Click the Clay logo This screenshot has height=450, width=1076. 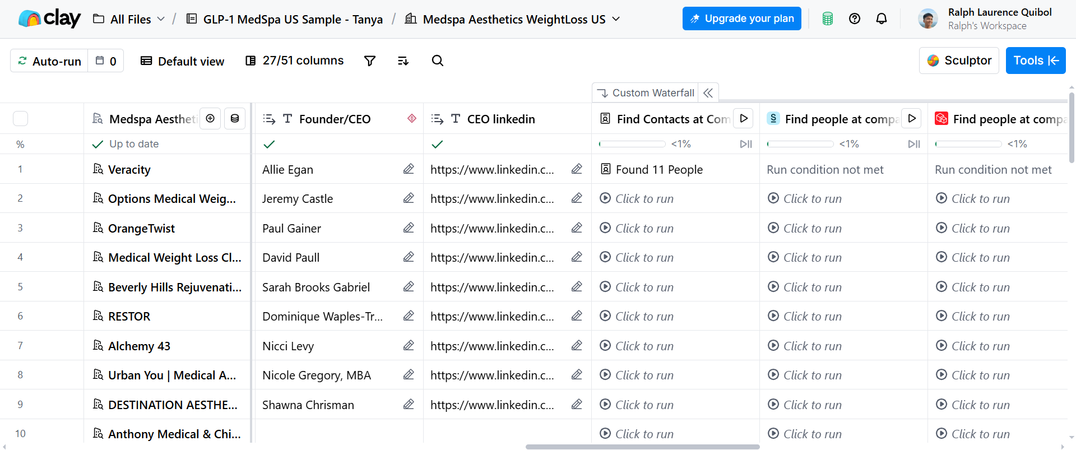pyautogui.click(x=49, y=18)
